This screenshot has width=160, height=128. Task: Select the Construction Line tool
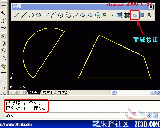(24, 15)
